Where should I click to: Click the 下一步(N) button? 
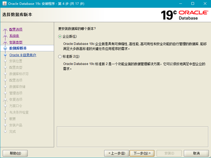[x=142, y=153]
